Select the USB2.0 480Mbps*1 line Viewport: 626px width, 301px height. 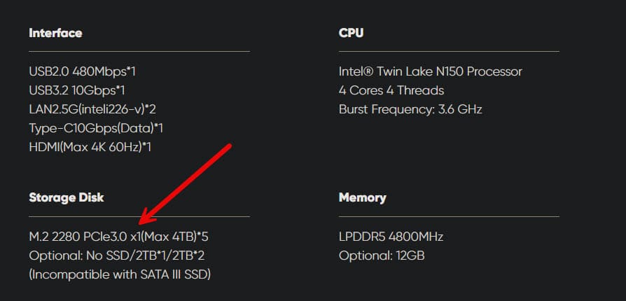pyautogui.click(x=82, y=72)
